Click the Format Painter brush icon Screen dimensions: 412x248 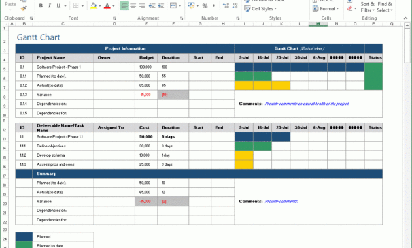(x=24, y=8)
